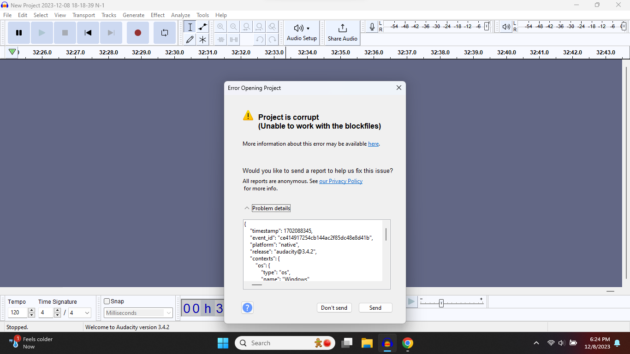630x354 pixels.
Task: Click the microphone record meter icon
Action: [372, 27]
